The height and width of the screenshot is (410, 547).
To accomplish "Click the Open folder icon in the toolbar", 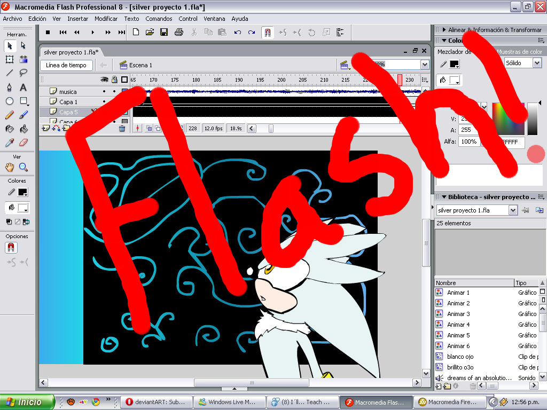I will click(x=150, y=33).
